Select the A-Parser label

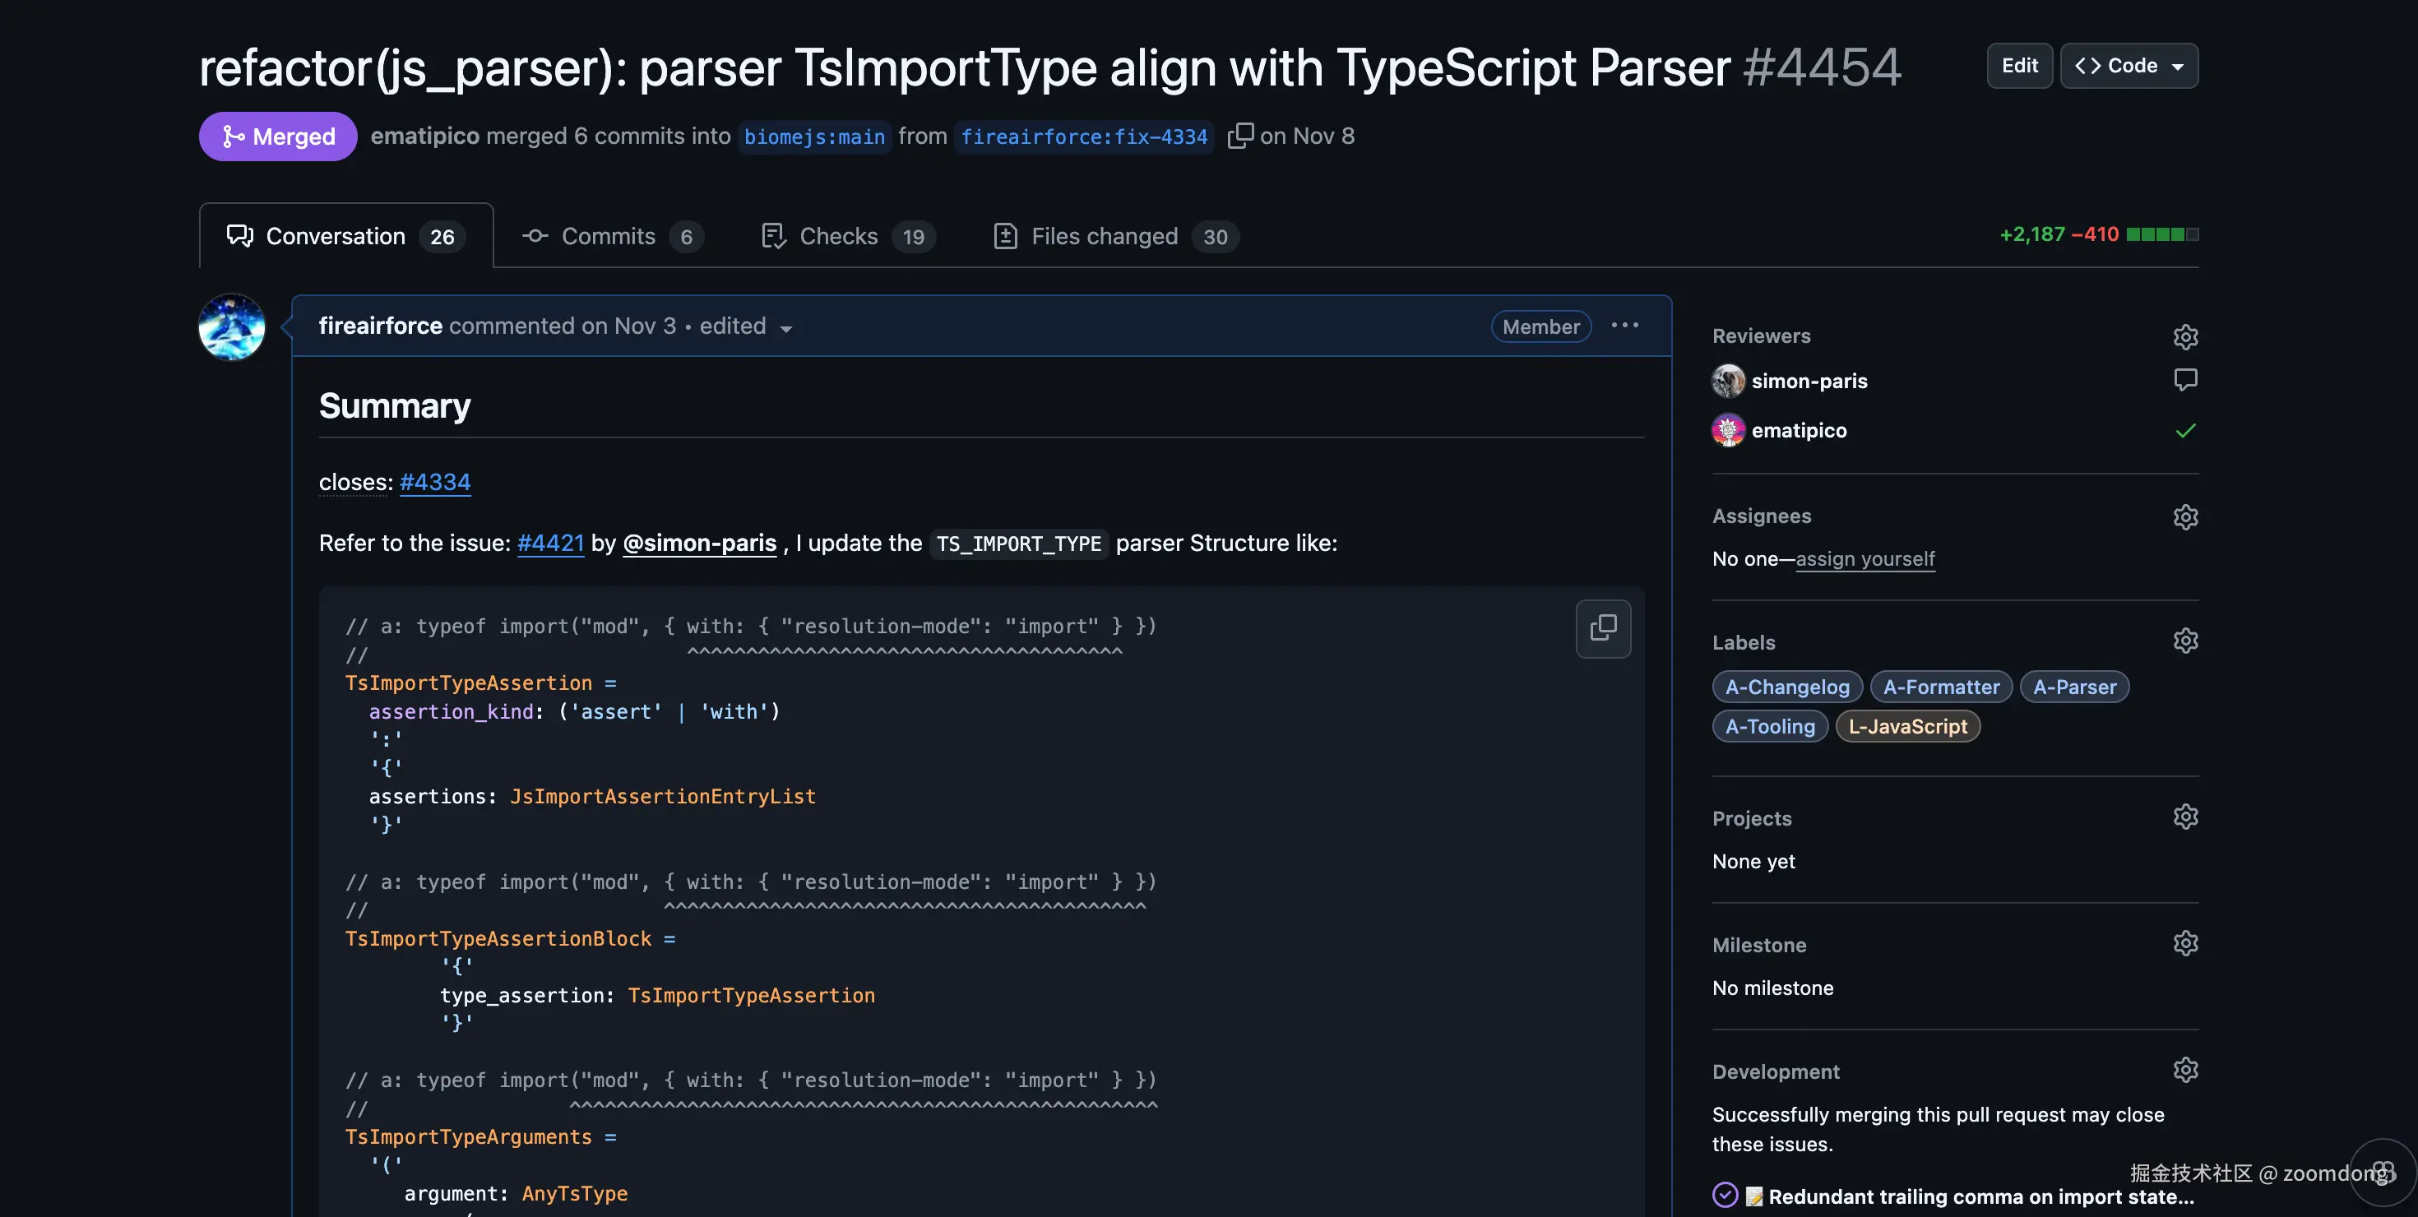pyautogui.click(x=2073, y=687)
